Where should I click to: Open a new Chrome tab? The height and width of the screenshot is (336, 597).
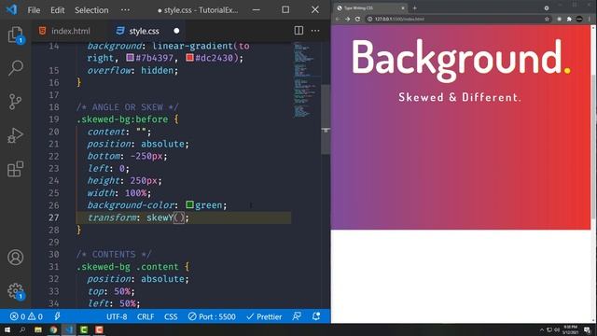[415, 8]
